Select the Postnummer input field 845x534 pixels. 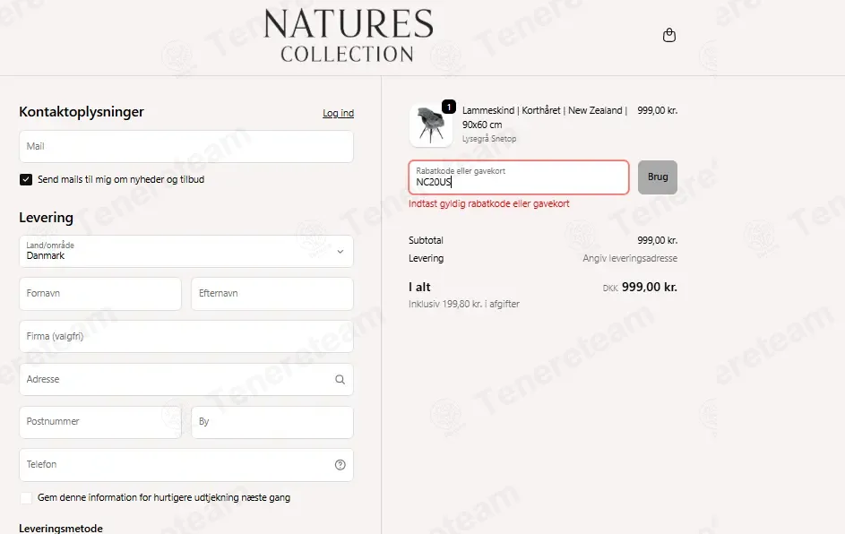point(100,422)
